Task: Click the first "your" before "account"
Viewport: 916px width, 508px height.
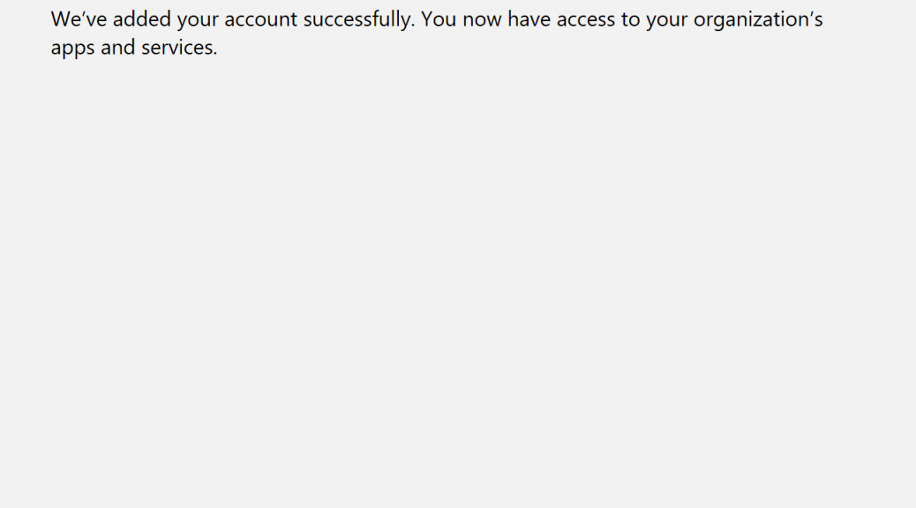Action: pos(198,21)
